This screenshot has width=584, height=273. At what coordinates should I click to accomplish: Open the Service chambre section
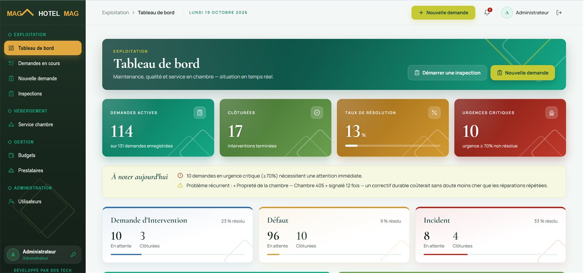coord(43,124)
